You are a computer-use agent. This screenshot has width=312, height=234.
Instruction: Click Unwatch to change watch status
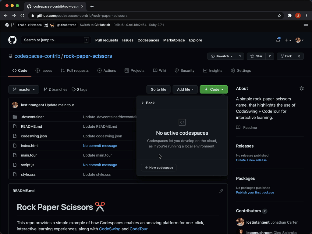222,56
